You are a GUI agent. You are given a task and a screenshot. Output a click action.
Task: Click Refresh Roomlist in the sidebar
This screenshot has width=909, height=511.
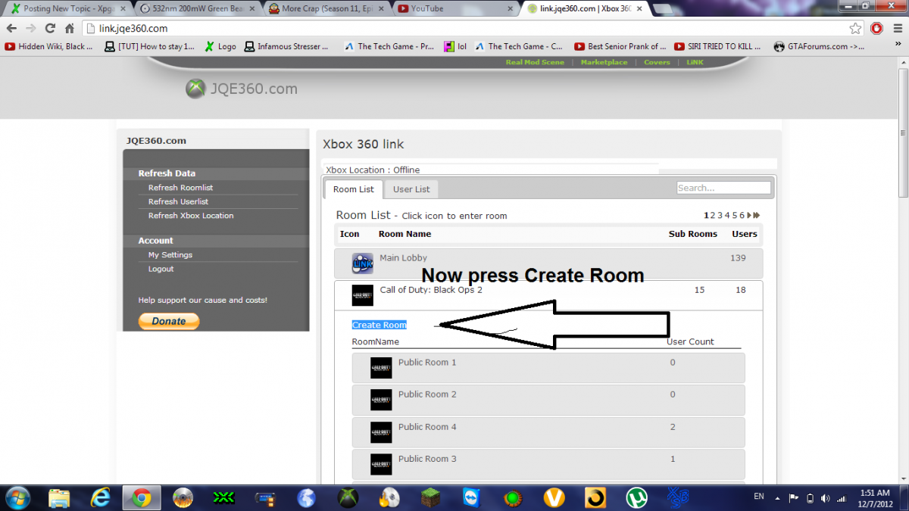pyautogui.click(x=180, y=188)
